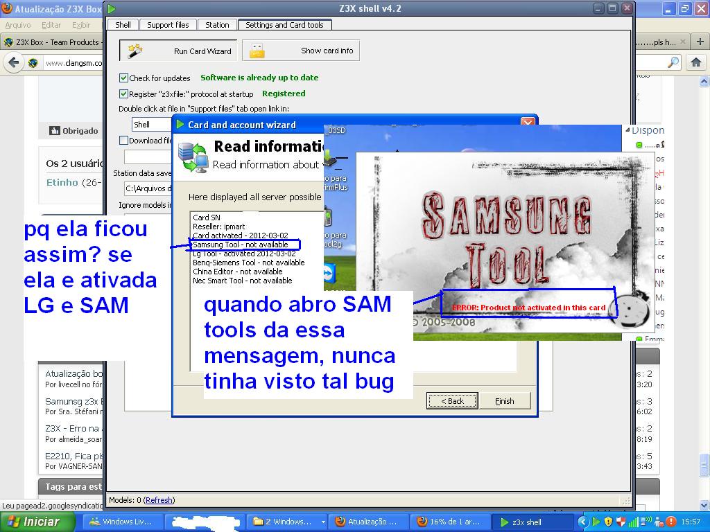Switch to the Support files tab

pyautogui.click(x=168, y=25)
